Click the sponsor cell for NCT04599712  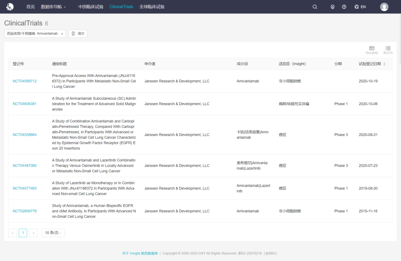click(x=177, y=81)
